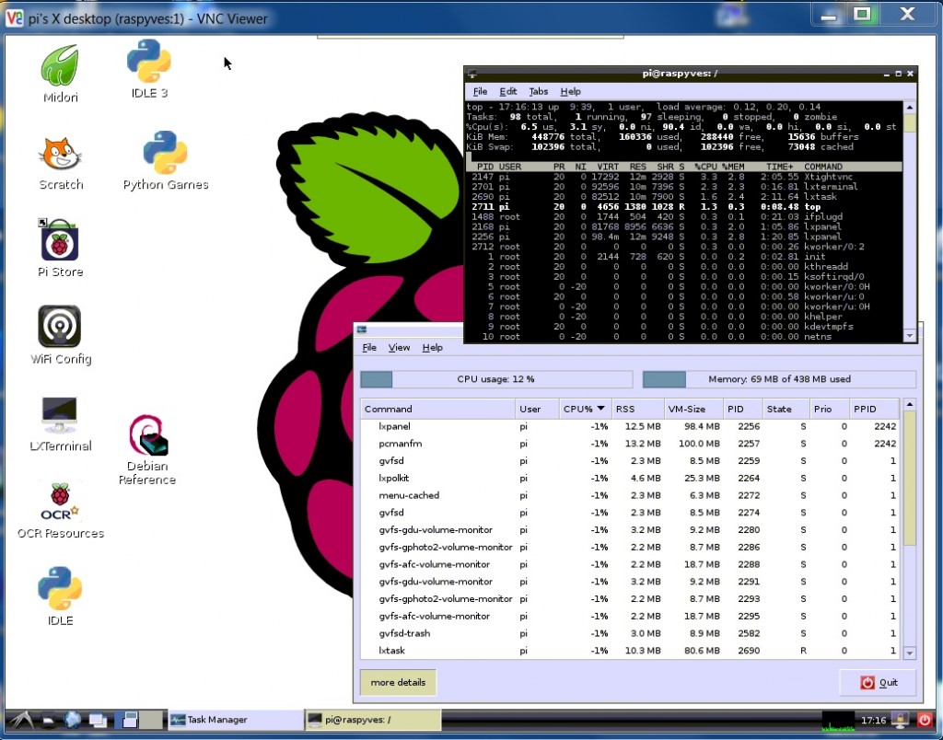
Task: Select the menu-cached process row
Action: pyautogui.click(x=630, y=495)
